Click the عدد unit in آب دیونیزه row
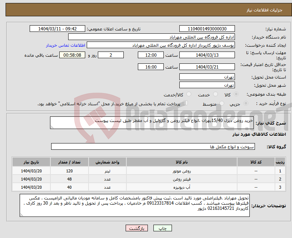The image size is (292, 238). [107, 187]
